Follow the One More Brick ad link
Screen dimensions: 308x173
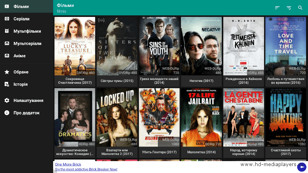(68, 165)
